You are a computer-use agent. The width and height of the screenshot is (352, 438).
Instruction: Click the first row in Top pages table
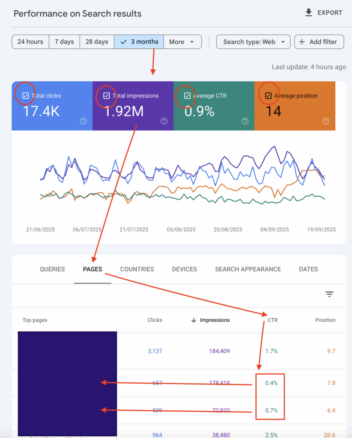tap(67, 351)
